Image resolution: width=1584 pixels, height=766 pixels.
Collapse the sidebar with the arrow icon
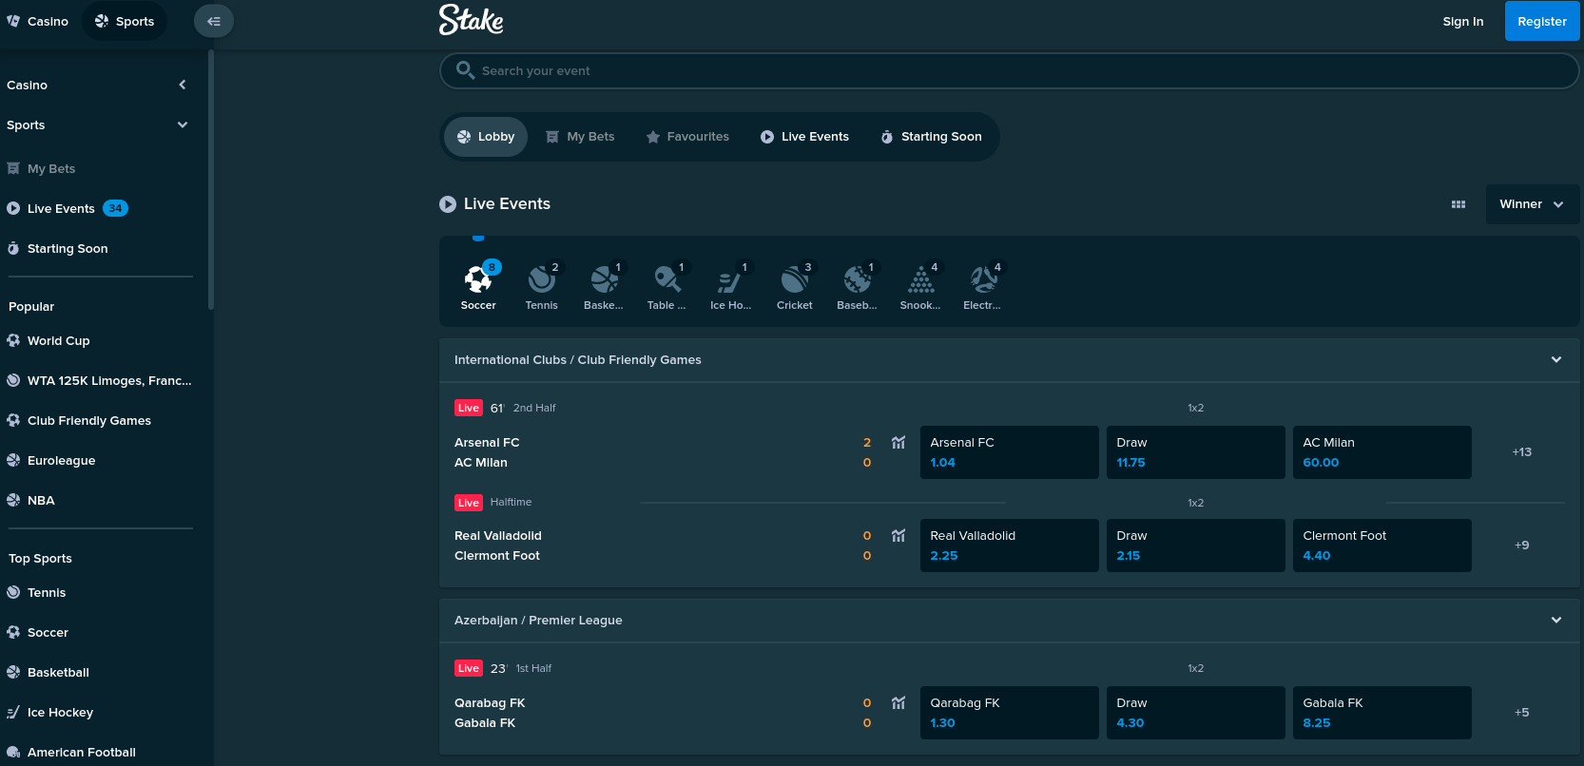click(214, 21)
